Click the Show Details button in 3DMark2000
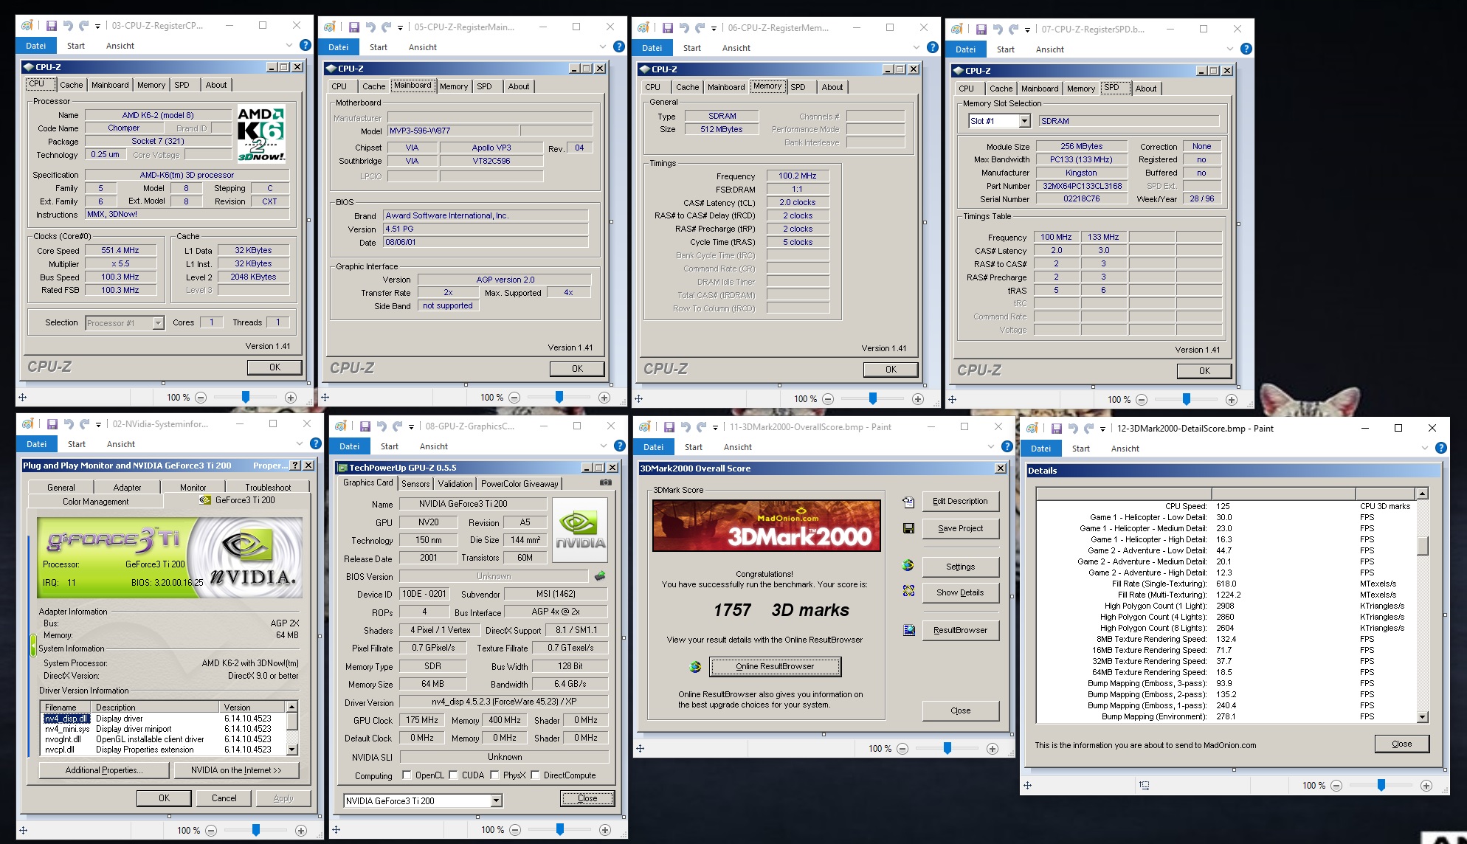This screenshot has height=844, width=1467. 960,592
